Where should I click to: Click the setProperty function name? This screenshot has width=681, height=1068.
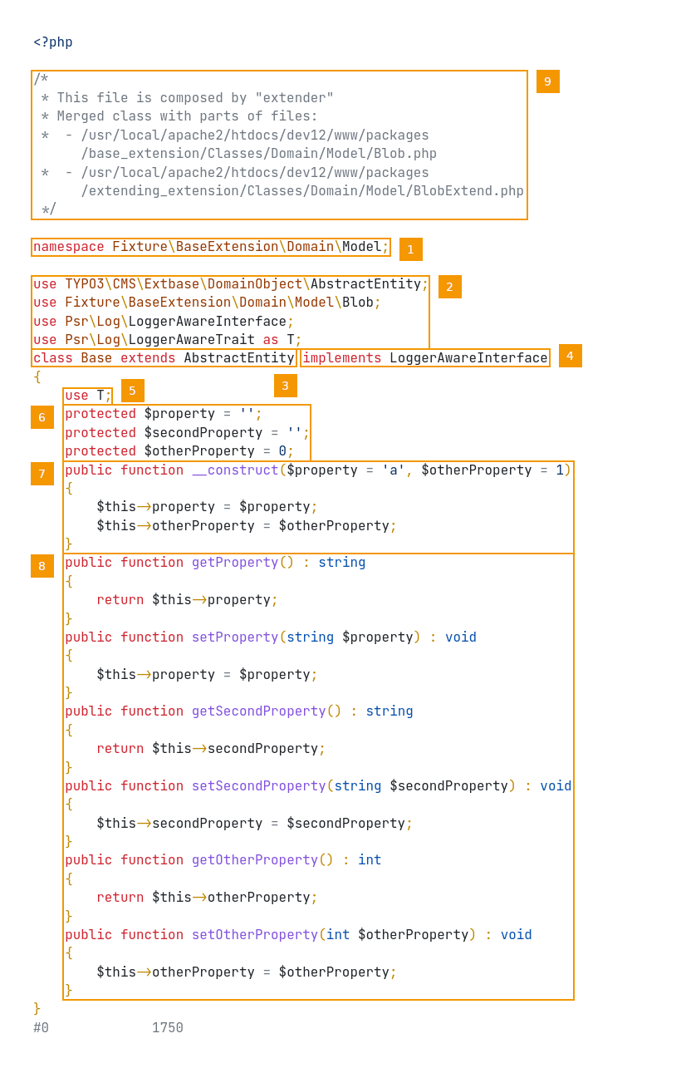pyautogui.click(x=235, y=637)
